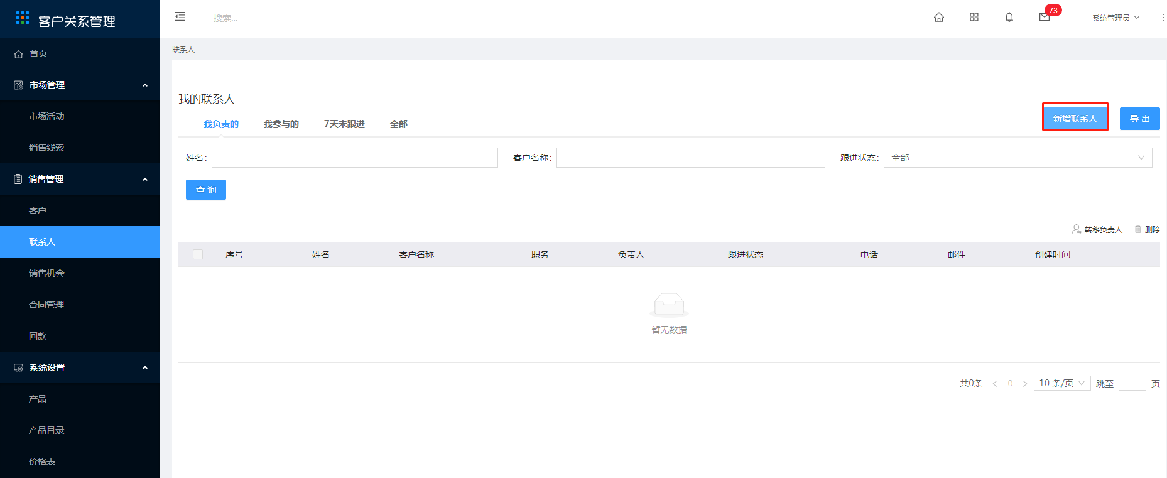The width and height of the screenshot is (1167, 478).
Task: Click the 负责人 column header
Action: pyautogui.click(x=631, y=254)
